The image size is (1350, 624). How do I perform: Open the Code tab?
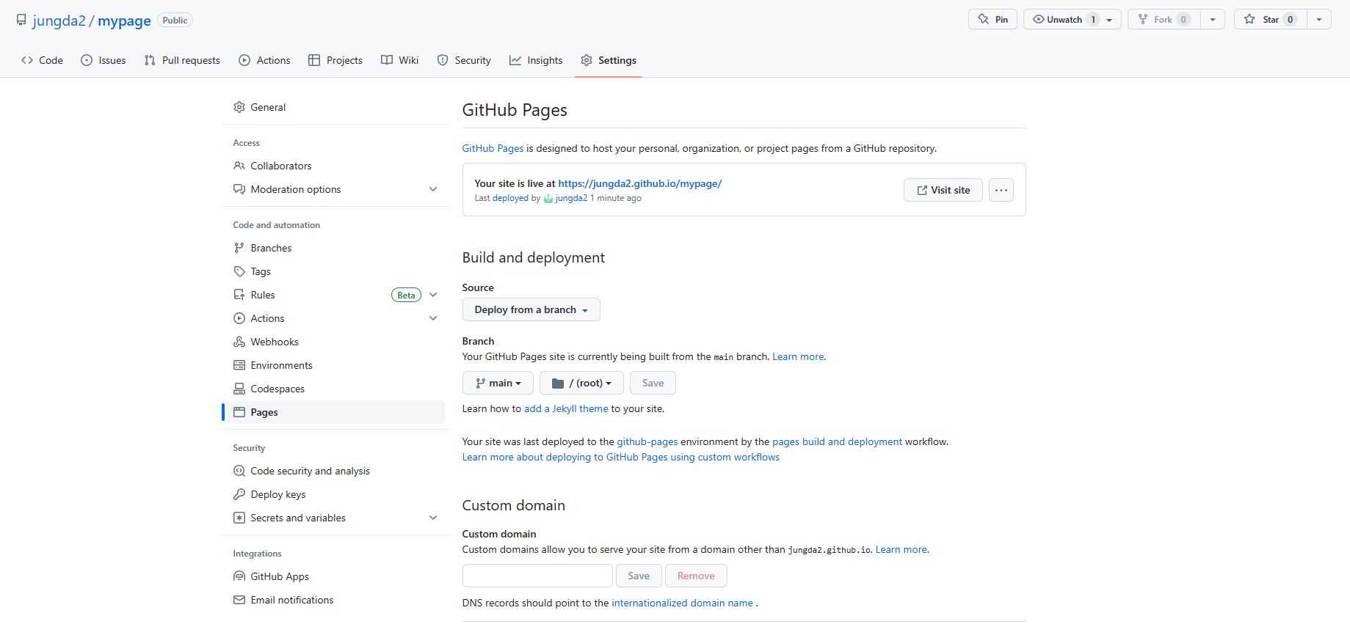tap(42, 60)
